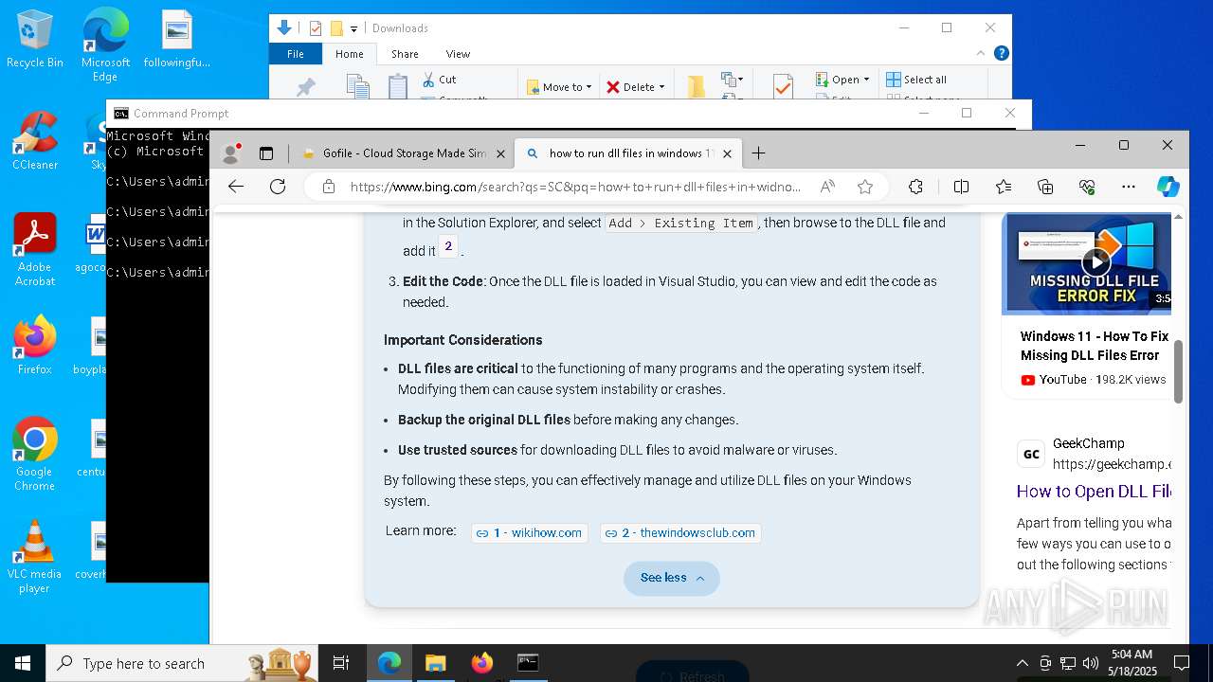This screenshot has width=1213, height=682.
Task: Click Select all in Downloads ribbon
Action: point(916,80)
